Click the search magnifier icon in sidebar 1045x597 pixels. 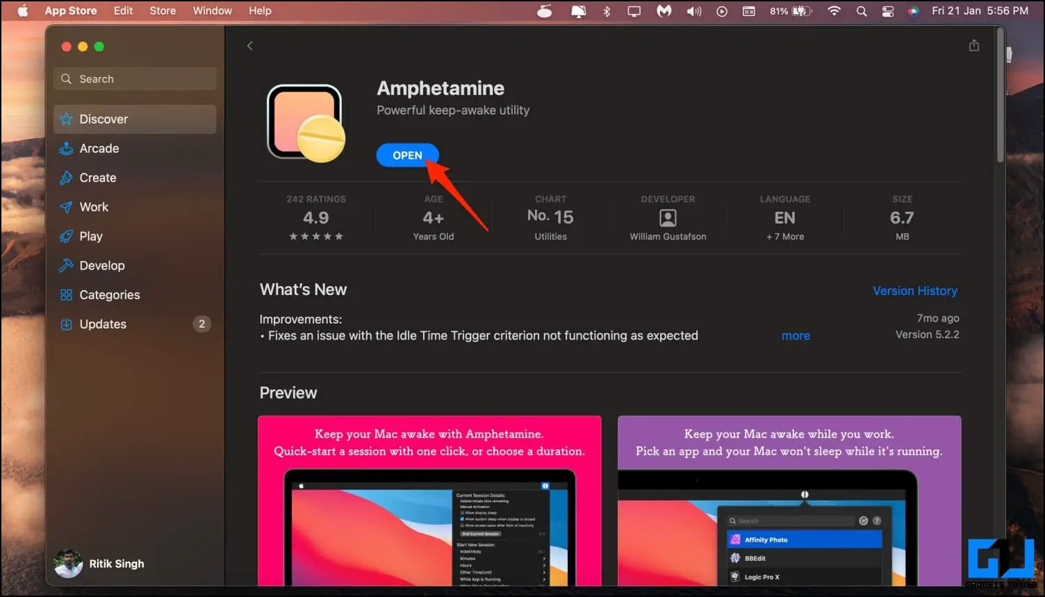click(66, 79)
